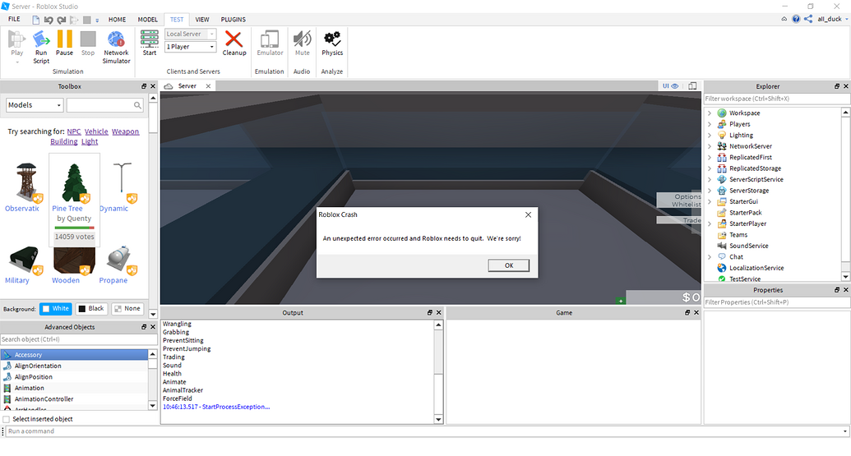
Task: Click the Search object field
Action: click(78, 339)
